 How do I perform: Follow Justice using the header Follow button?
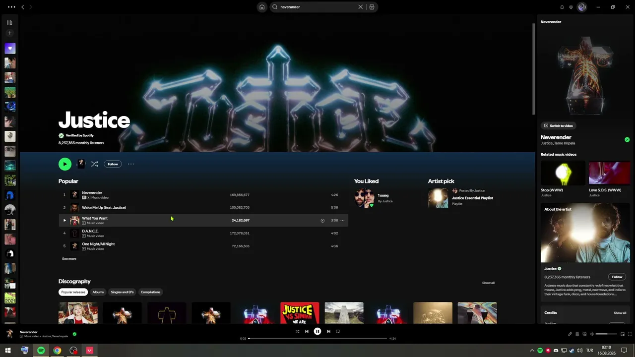pos(113,164)
